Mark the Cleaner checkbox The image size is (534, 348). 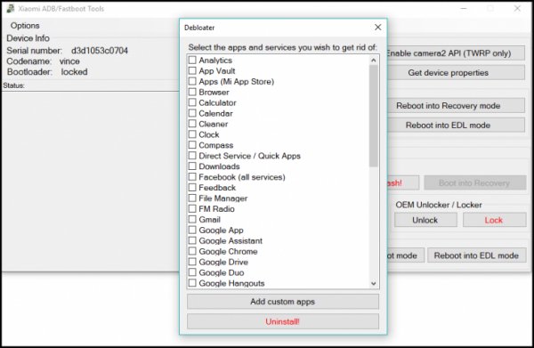tap(192, 124)
